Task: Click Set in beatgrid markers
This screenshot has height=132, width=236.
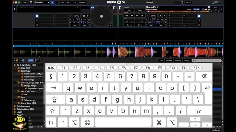Action: [129, 10]
